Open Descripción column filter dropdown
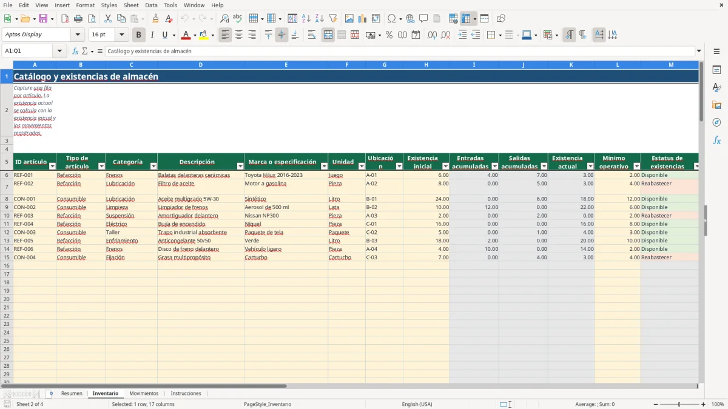 (x=240, y=166)
